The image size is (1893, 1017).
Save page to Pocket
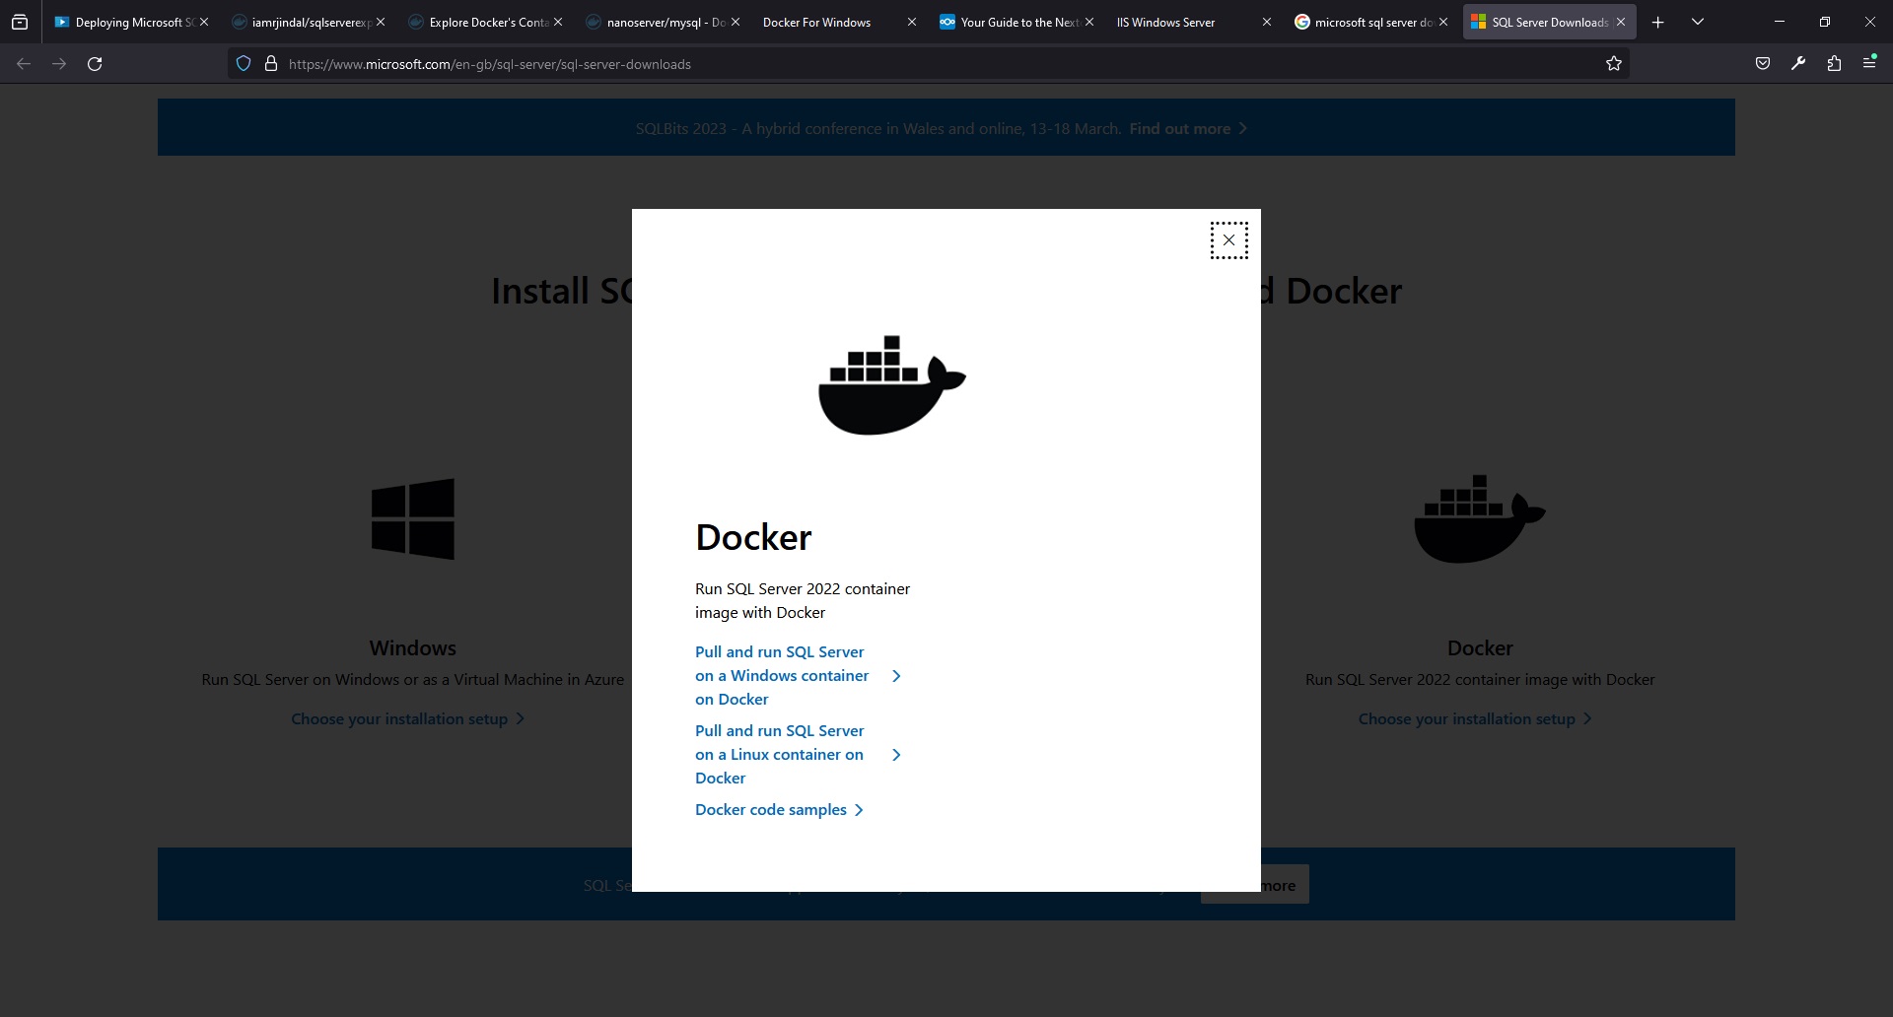pos(1763,64)
